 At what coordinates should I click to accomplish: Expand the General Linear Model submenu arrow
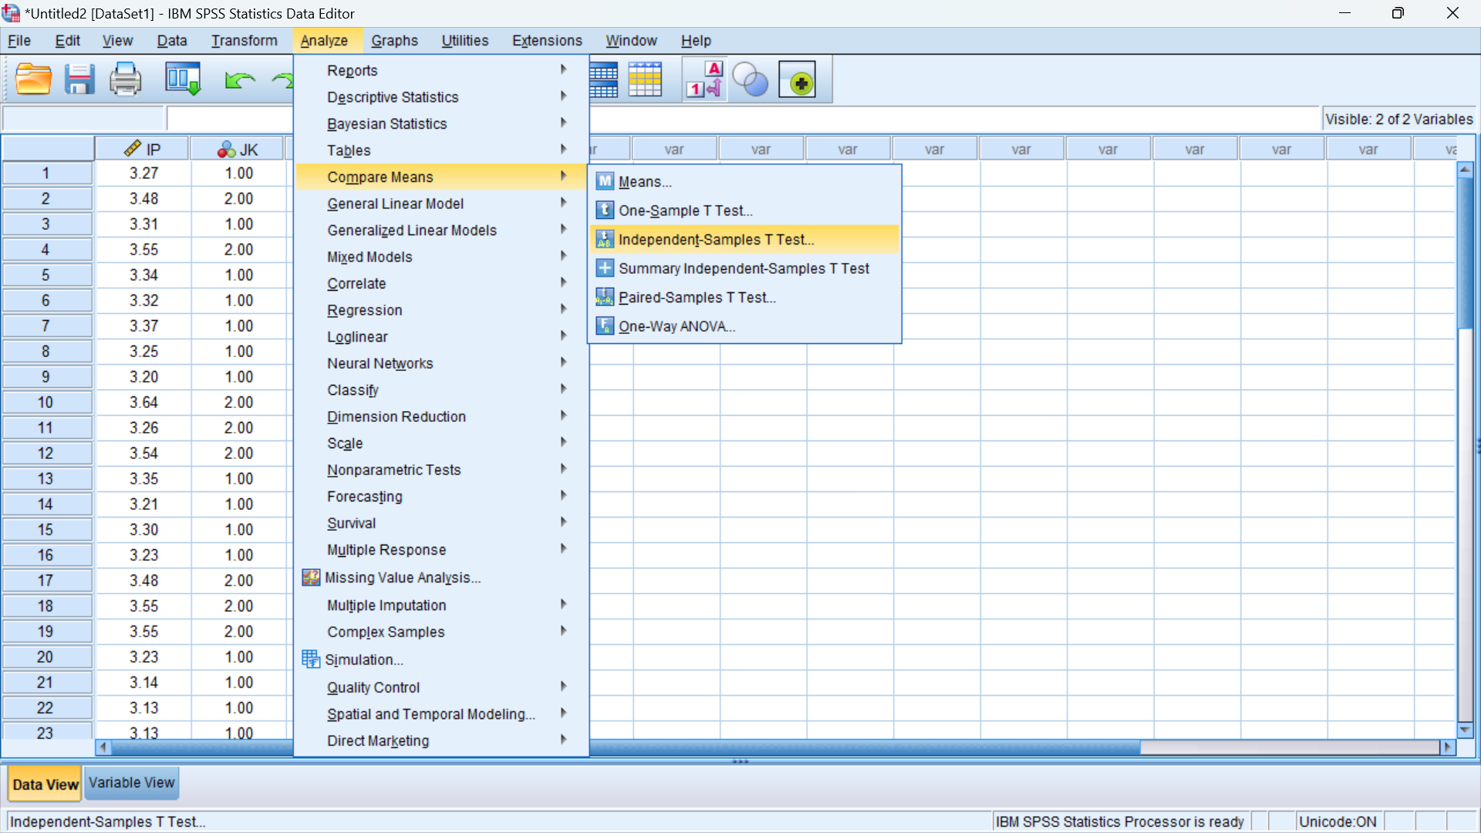[563, 203]
